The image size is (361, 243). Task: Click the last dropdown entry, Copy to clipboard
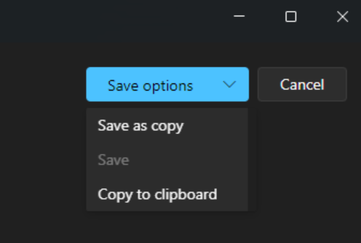tap(167, 194)
